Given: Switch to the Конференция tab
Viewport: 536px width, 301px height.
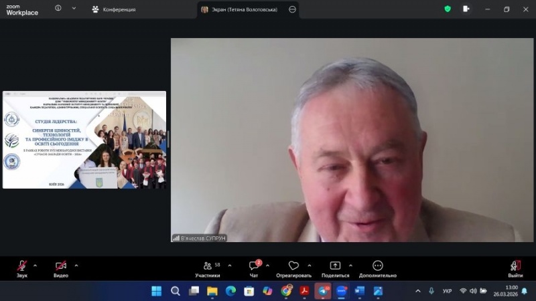Looking at the screenshot, I should coord(114,9).
